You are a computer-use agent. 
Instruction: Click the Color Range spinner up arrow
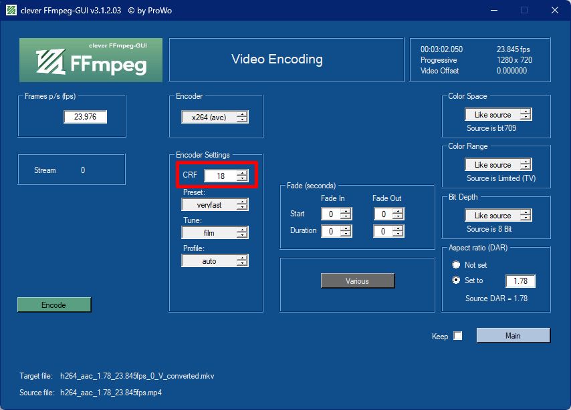tap(526, 162)
